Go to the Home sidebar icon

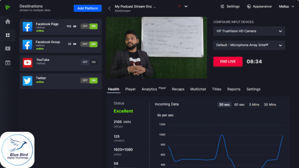(8, 21)
